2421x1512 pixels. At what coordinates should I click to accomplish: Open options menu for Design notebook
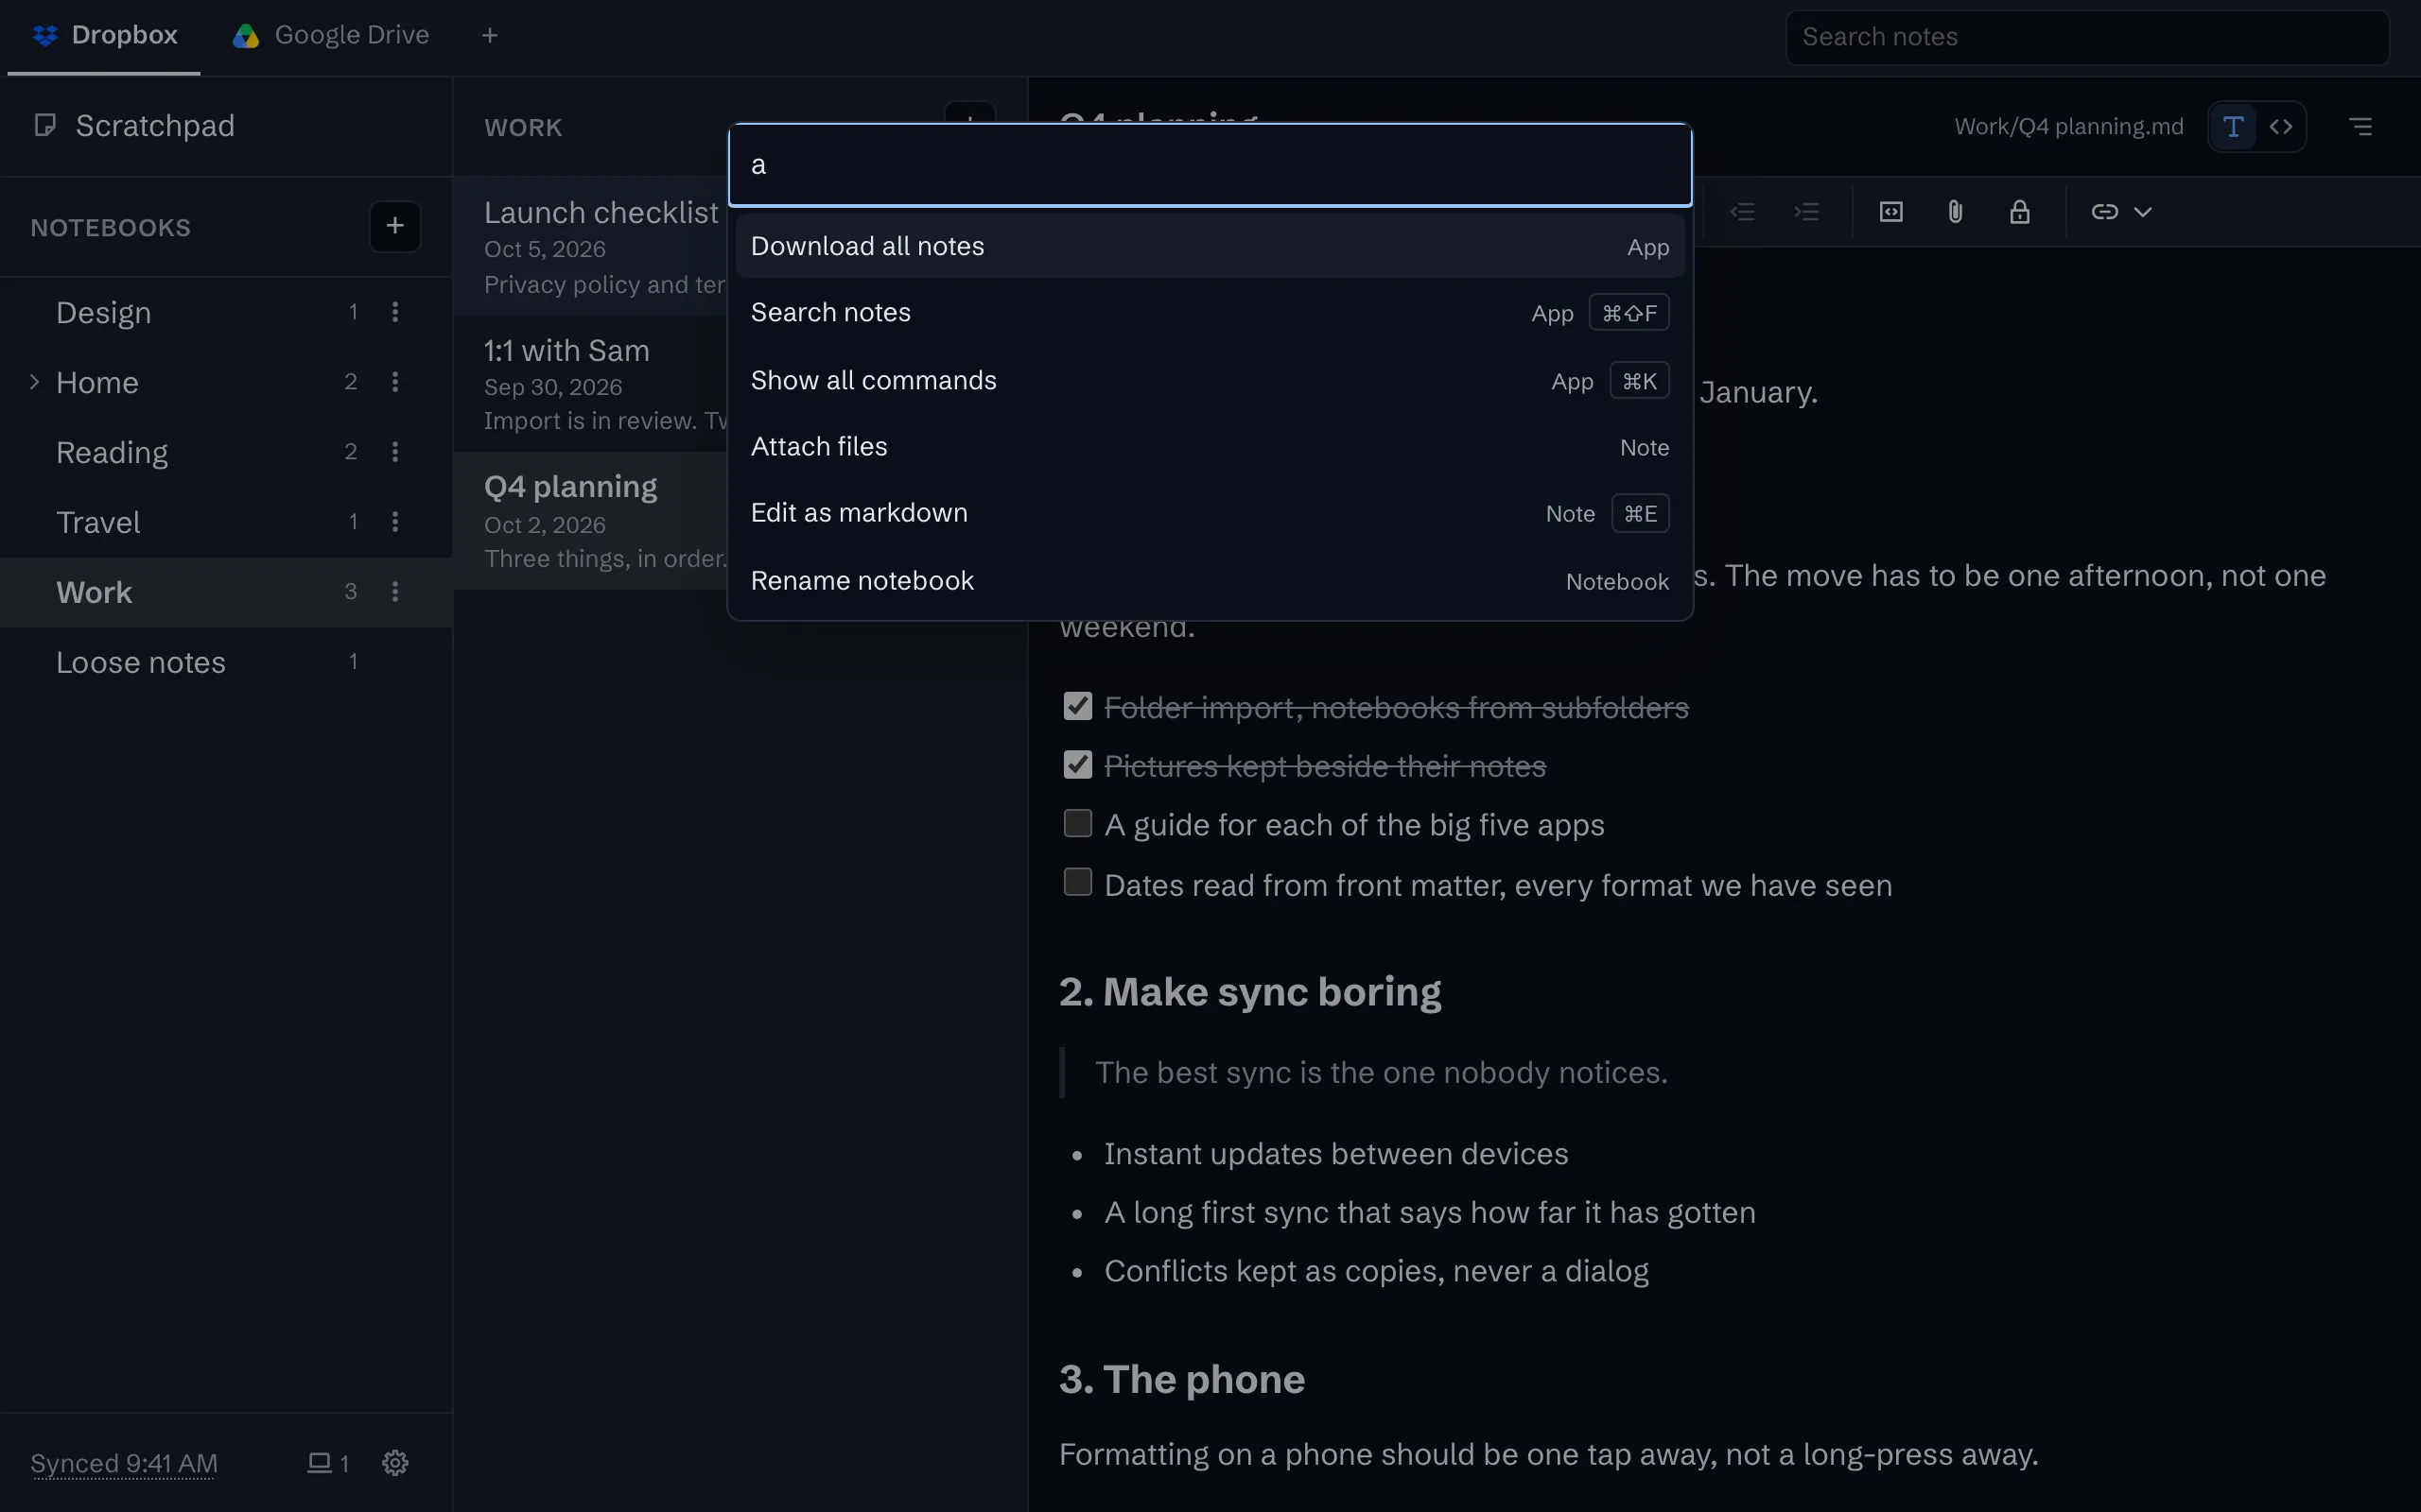(x=395, y=312)
